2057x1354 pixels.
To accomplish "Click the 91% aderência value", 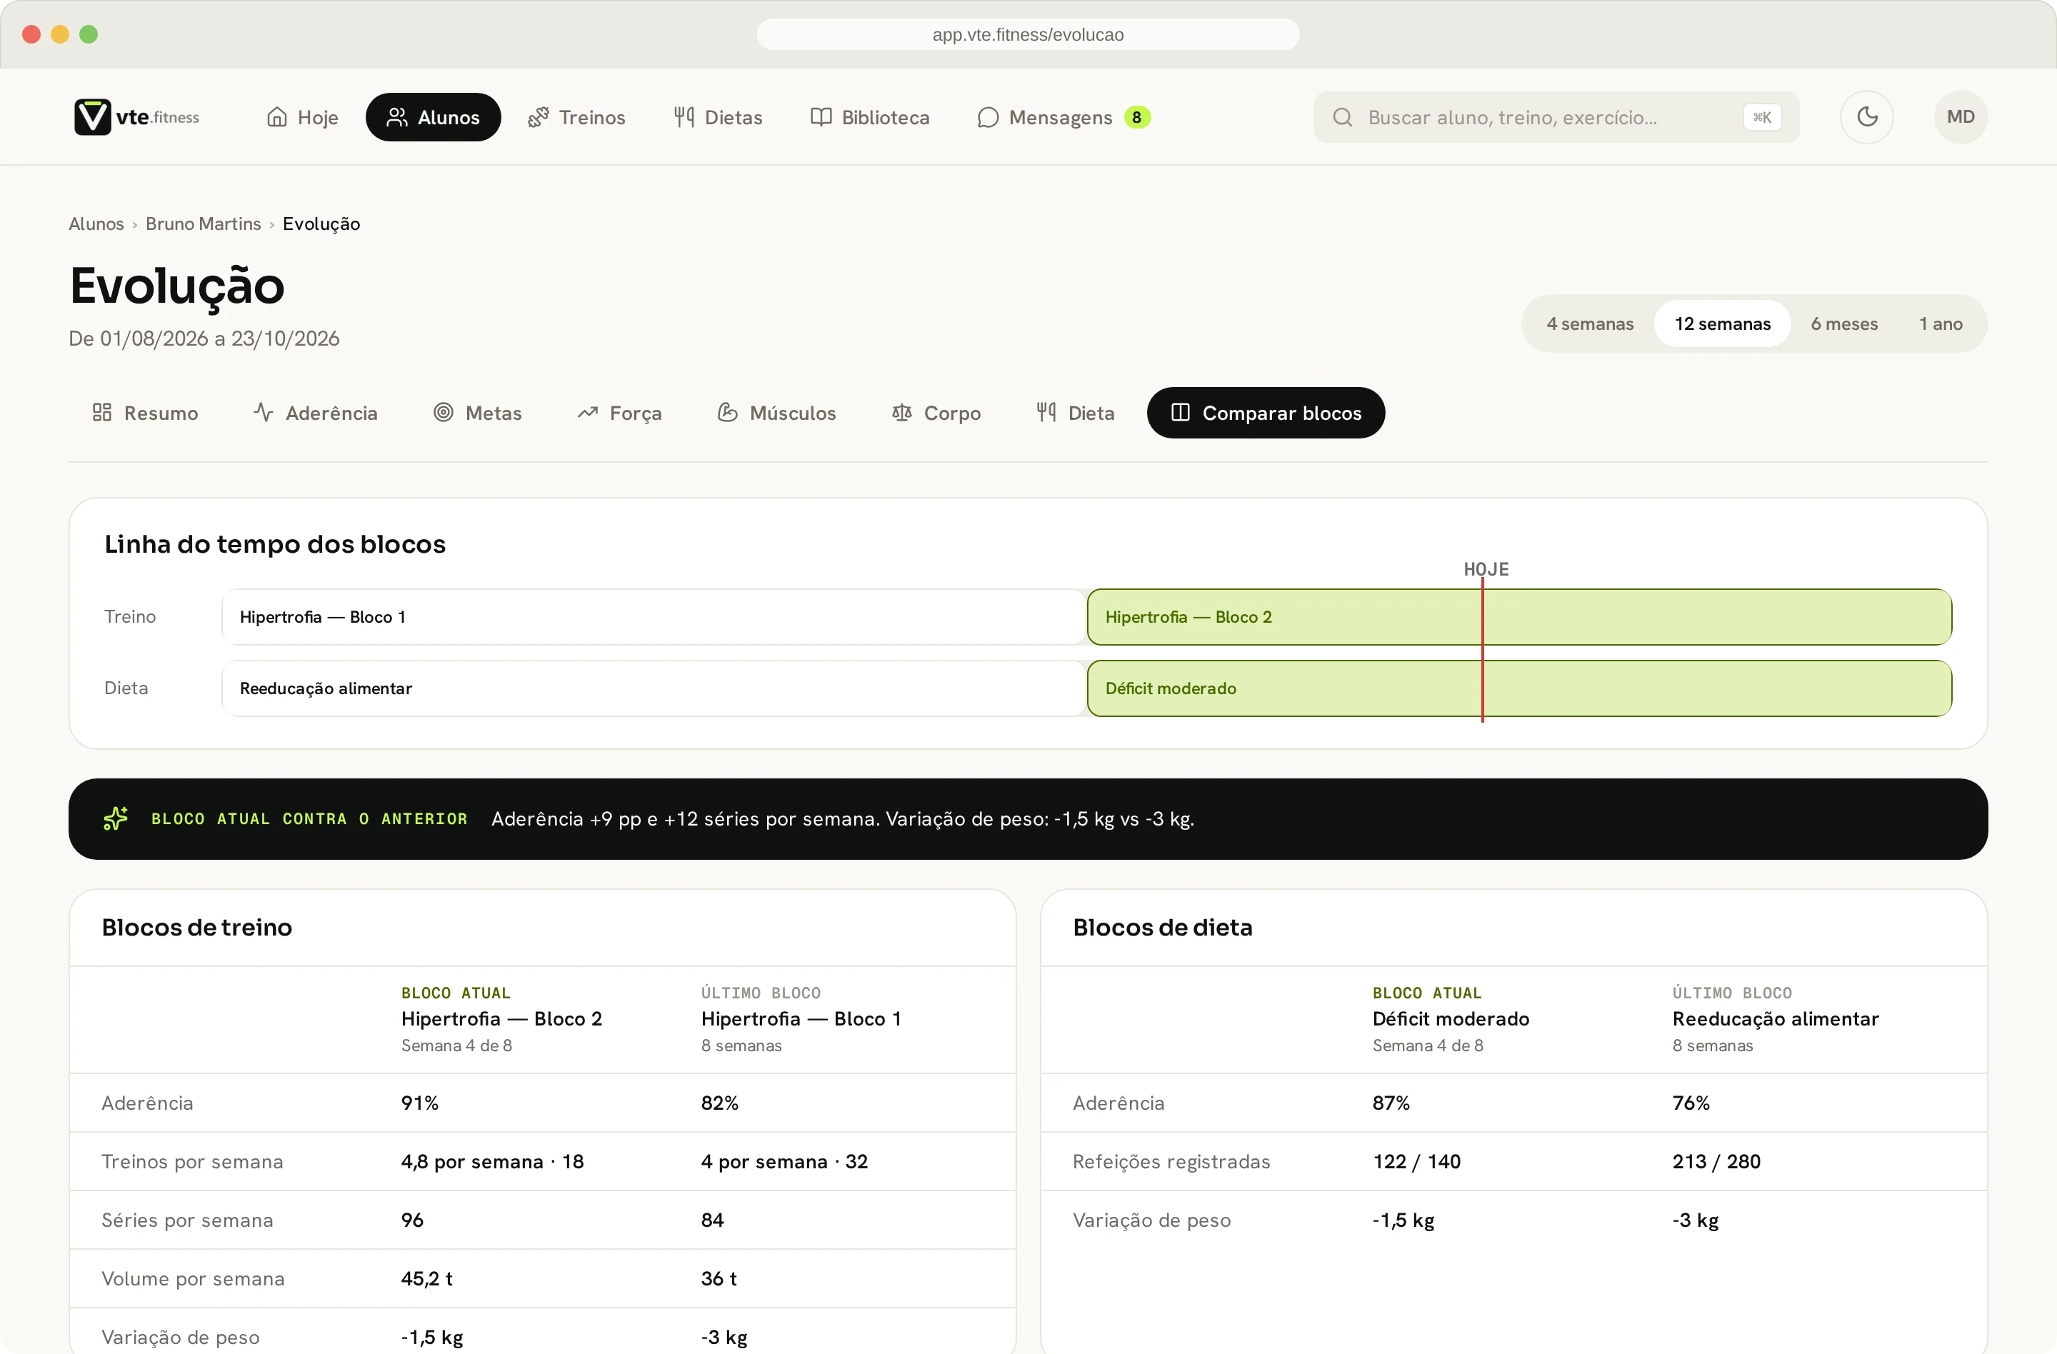I will pos(420,1103).
